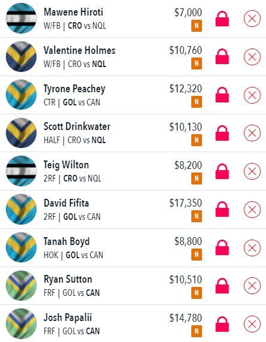The width and height of the screenshot is (266, 342).
Task: Open Josh Papalii player name link
Action: (x=68, y=317)
